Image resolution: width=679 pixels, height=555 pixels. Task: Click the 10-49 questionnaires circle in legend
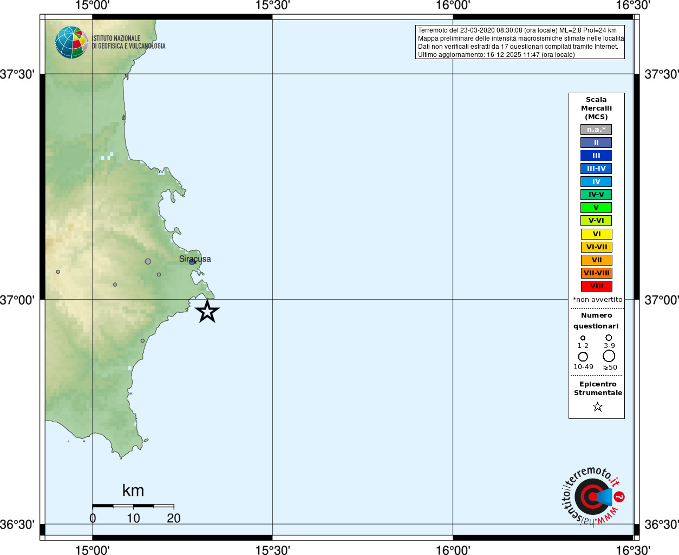[x=583, y=357]
